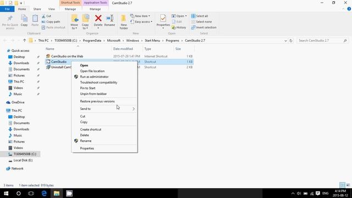Open the New item dropdown
352x198 pixels.
point(140,16)
